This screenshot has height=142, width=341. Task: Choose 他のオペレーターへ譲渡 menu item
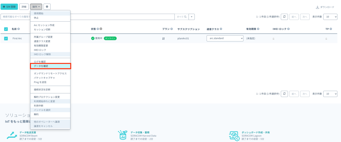coord(50,122)
